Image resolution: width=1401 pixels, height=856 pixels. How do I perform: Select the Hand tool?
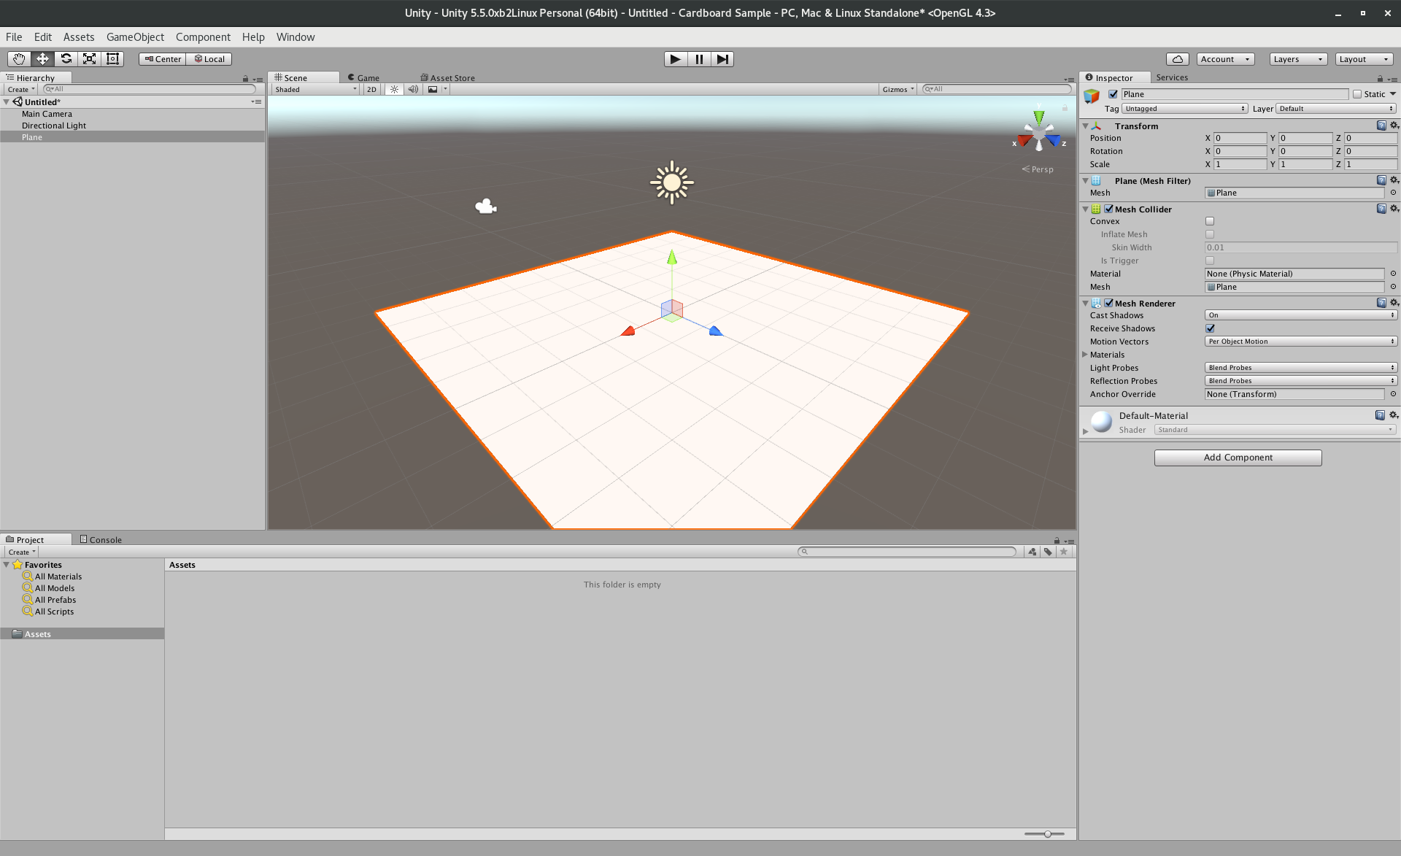(19, 59)
